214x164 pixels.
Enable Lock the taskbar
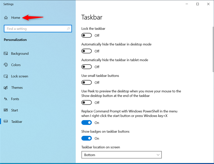click(x=87, y=35)
